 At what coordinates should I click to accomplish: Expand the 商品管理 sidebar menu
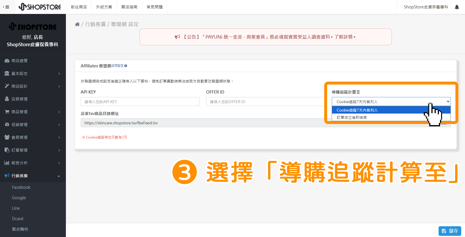click(x=33, y=112)
